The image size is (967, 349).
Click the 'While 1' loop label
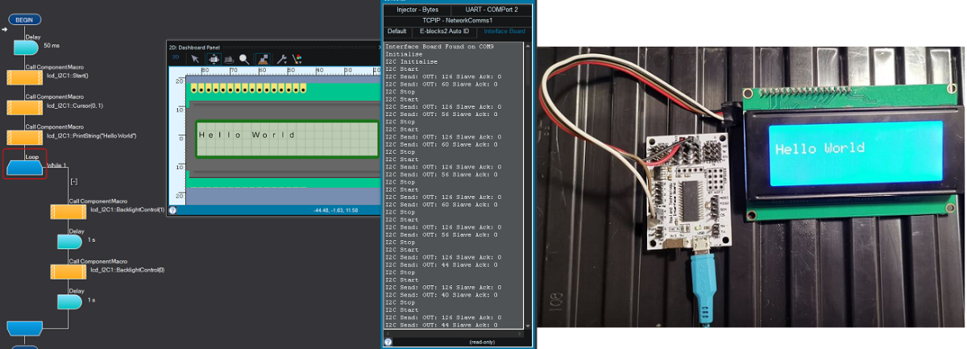tap(56, 165)
